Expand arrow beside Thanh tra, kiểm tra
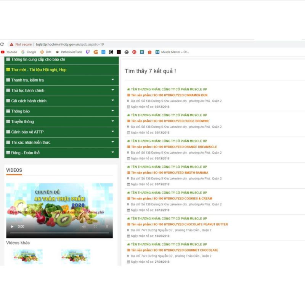This screenshot has width=305, height=305. point(113,80)
